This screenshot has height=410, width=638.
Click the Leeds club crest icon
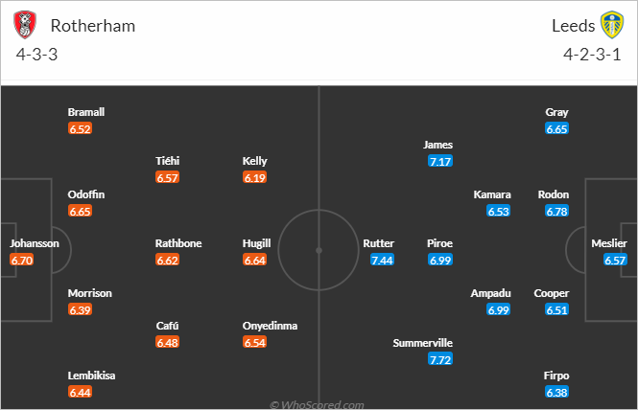point(612,25)
